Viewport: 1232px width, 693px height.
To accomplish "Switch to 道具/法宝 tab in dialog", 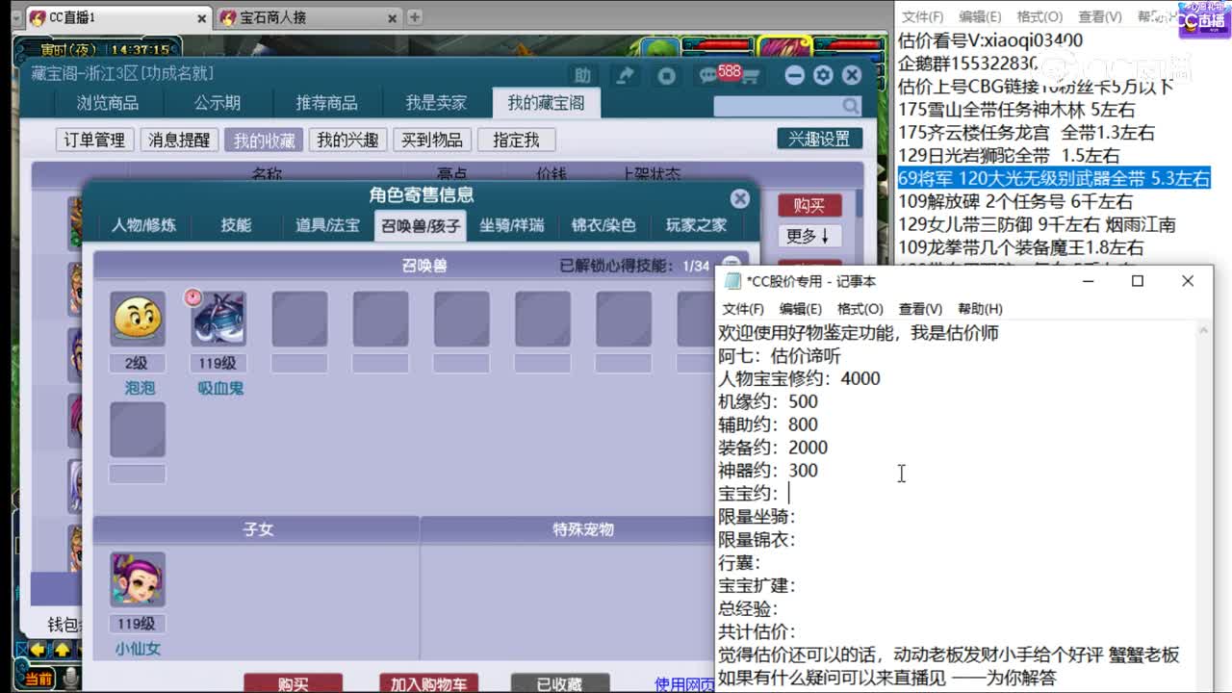I will 327,225.
